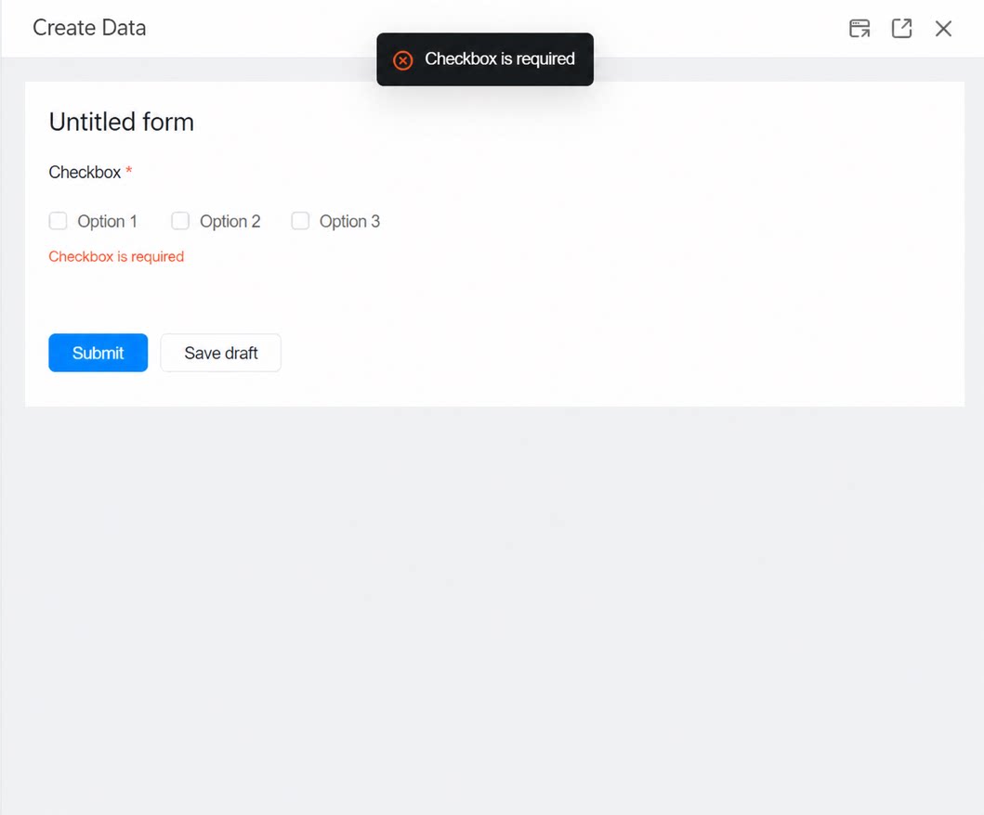Click the Untitled form heading

click(121, 122)
